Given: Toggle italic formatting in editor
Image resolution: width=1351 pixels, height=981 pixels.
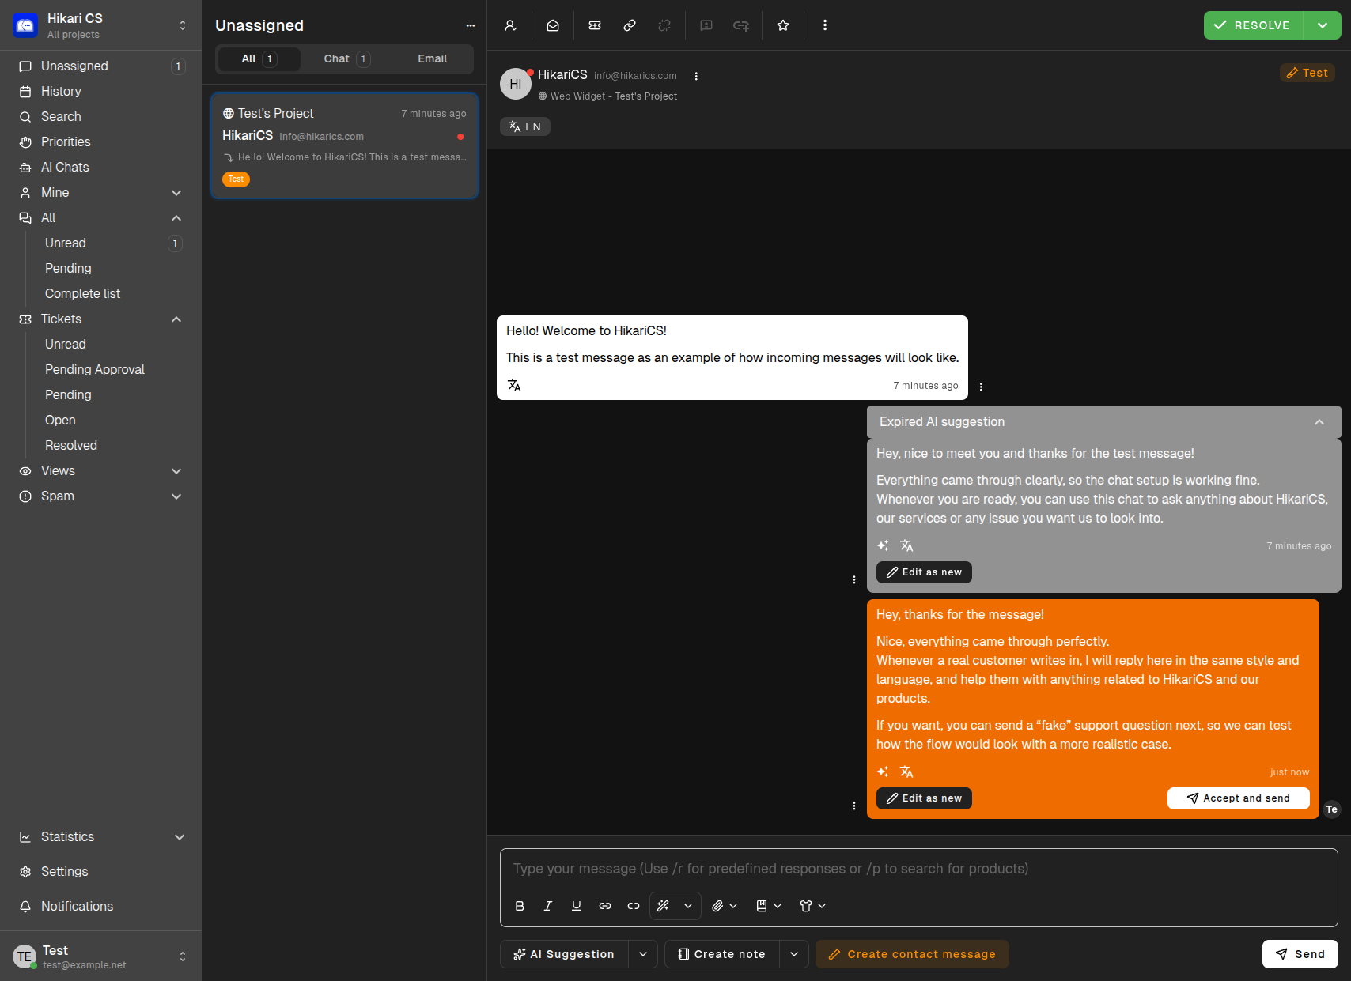Looking at the screenshot, I should pos(547,906).
